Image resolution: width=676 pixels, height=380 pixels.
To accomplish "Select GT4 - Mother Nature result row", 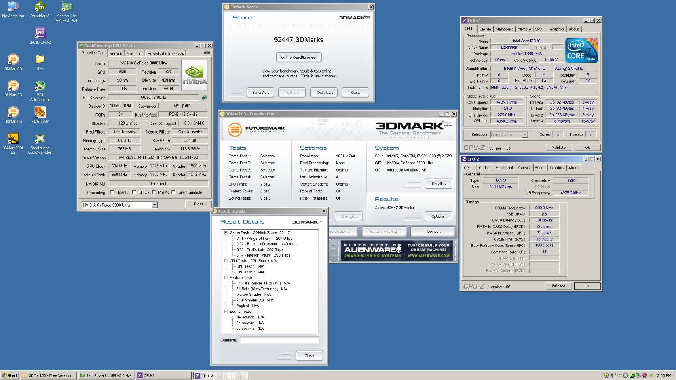I will tap(263, 255).
